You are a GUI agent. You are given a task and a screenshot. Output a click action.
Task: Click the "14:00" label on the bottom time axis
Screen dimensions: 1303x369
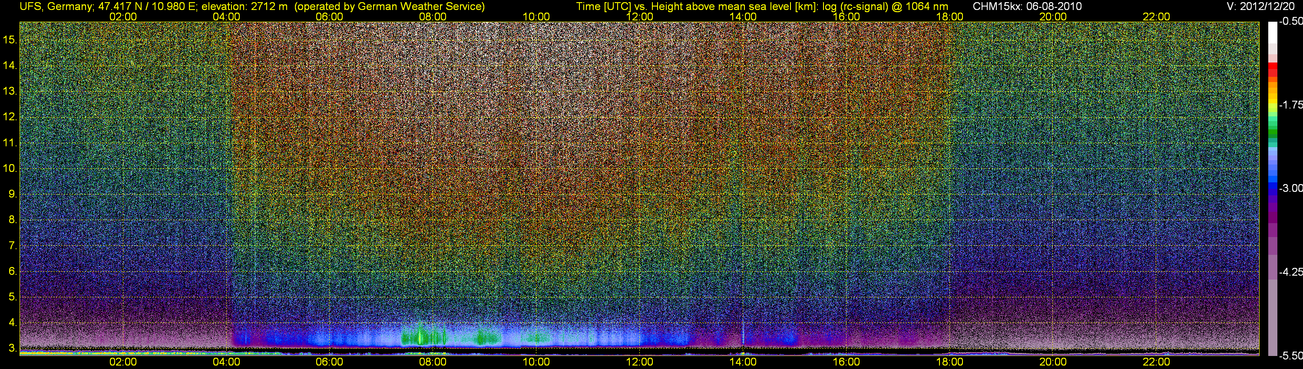click(743, 362)
